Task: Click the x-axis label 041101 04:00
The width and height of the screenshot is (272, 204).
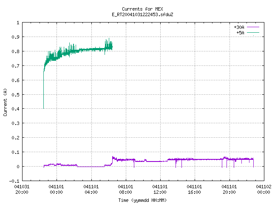Action: pyautogui.click(x=91, y=190)
